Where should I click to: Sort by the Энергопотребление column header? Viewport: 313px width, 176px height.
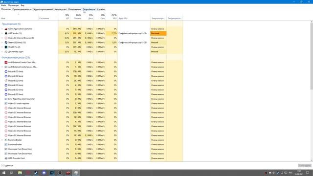(158, 17)
